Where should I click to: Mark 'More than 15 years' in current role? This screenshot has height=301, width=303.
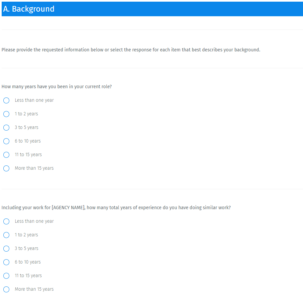coord(6,168)
